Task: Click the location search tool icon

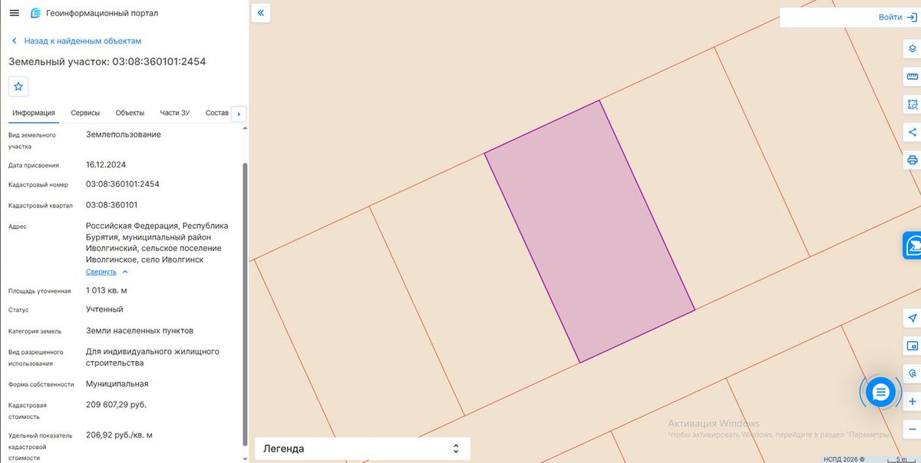Action: pos(913,373)
